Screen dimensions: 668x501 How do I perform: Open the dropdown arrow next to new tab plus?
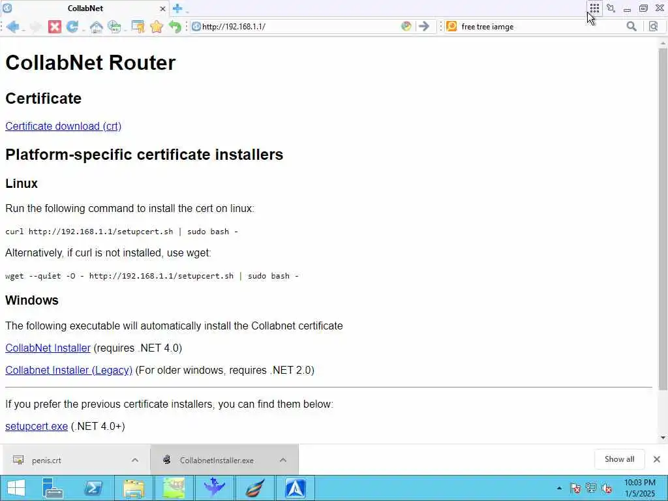coord(187,10)
